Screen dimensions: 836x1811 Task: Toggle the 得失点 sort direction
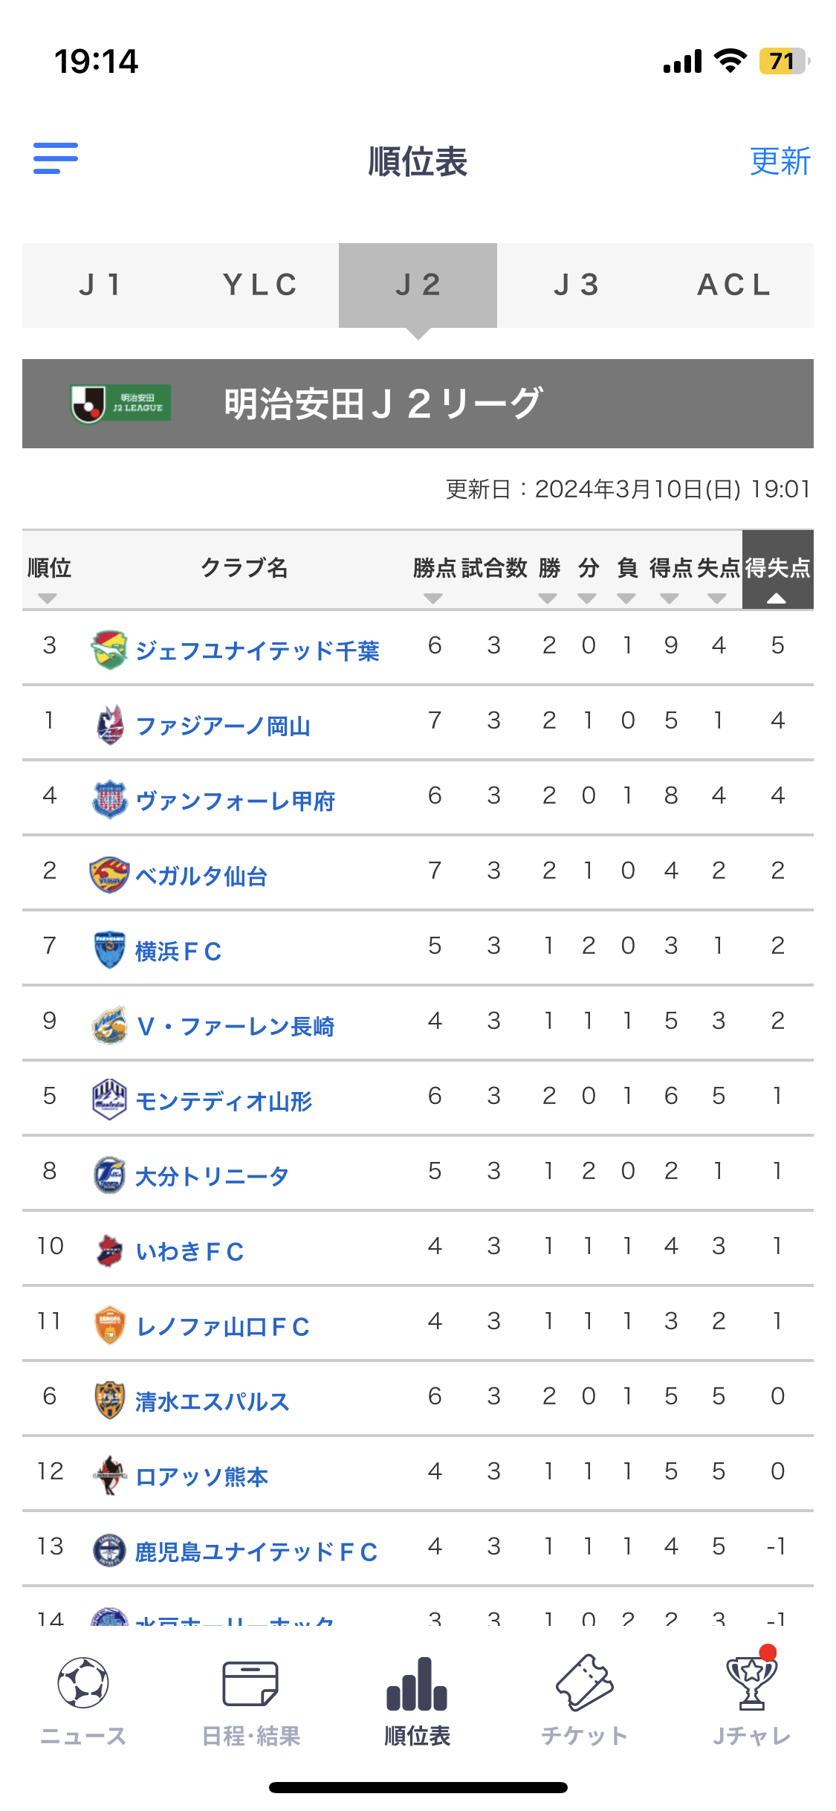(777, 598)
